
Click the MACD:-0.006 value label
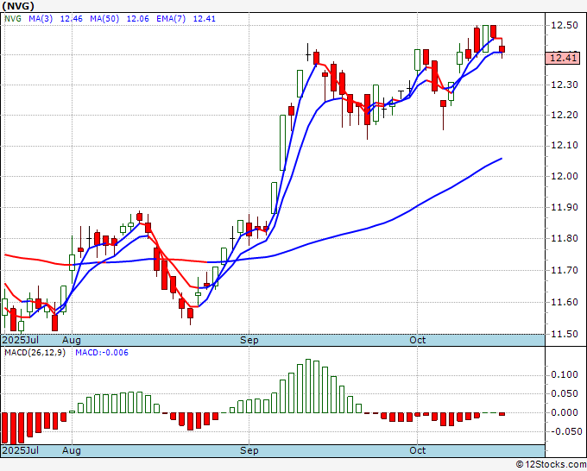[x=102, y=353]
